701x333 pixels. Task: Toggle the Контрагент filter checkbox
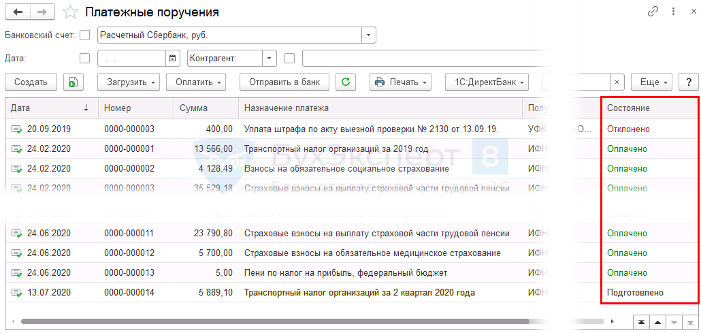click(289, 59)
